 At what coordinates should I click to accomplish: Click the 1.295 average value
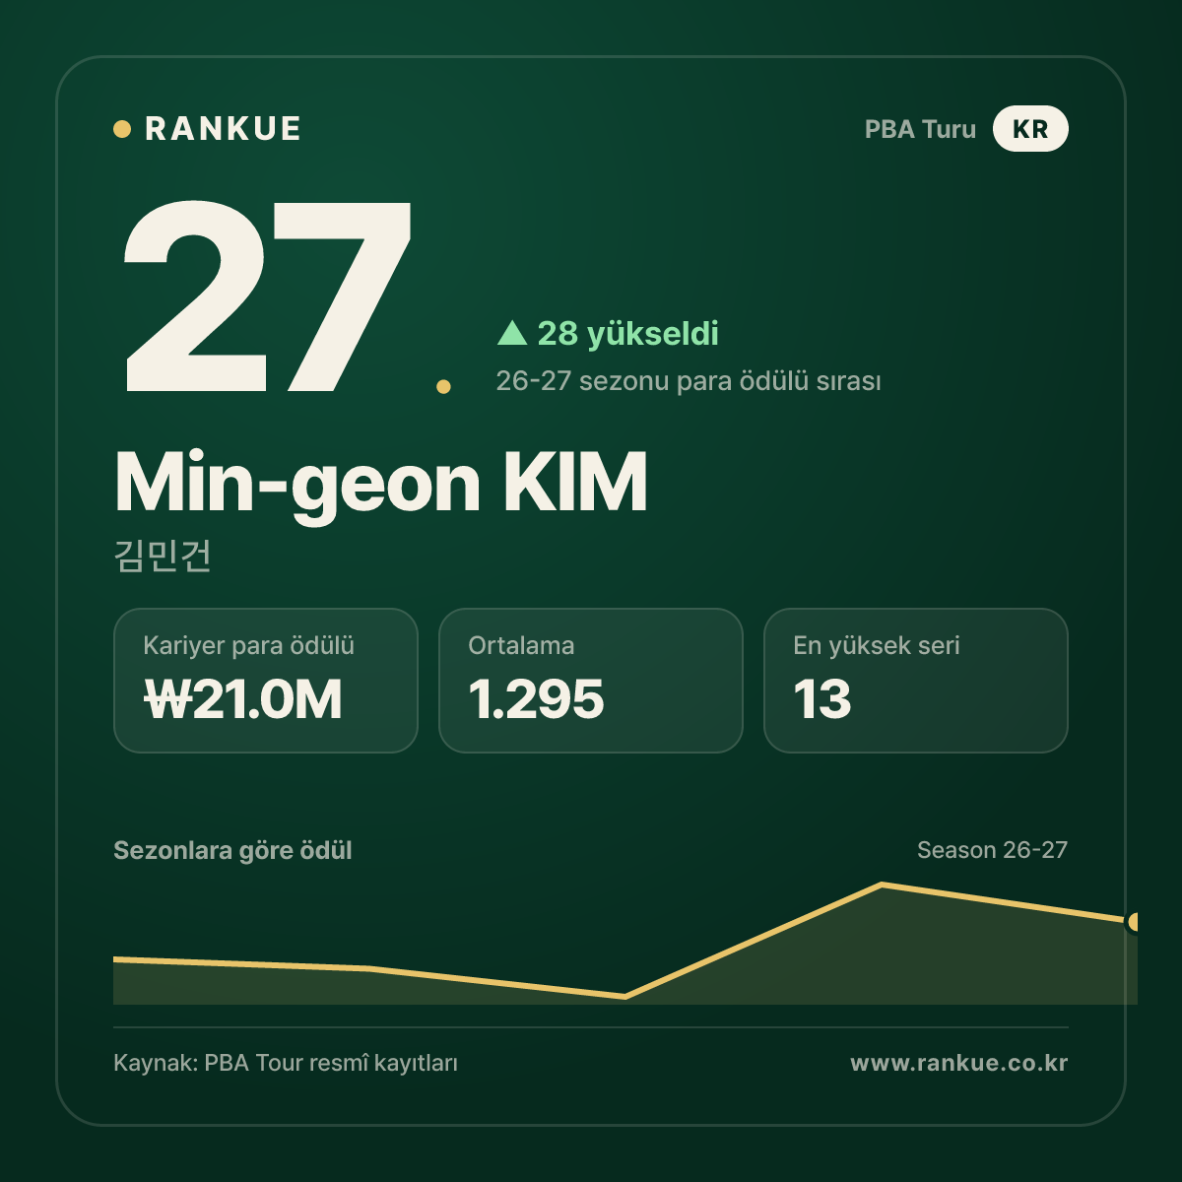point(536,699)
